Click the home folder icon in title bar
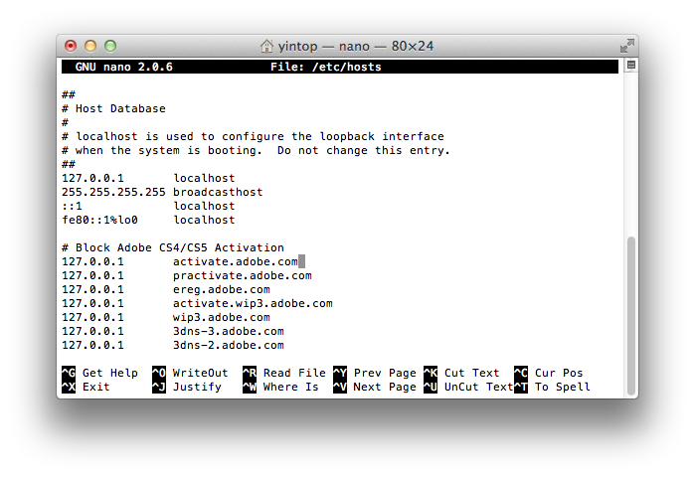The image size is (695, 477). [266, 46]
